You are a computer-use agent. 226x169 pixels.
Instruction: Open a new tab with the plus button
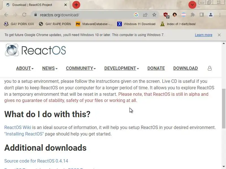tap(76, 5)
